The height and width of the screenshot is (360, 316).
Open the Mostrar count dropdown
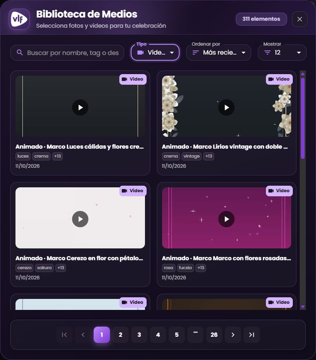[282, 53]
